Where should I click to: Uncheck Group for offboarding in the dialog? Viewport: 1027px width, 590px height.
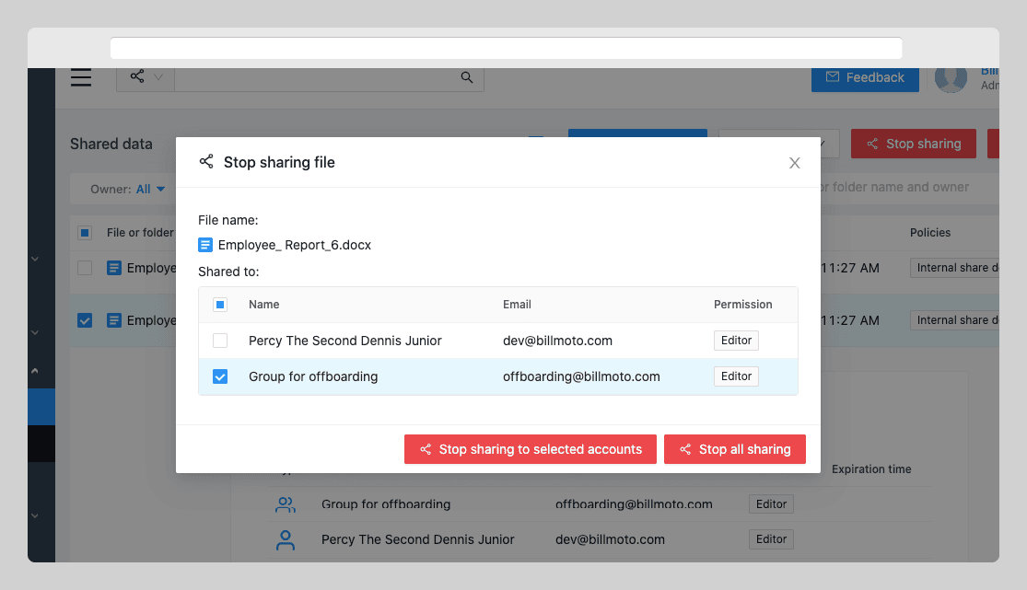click(x=220, y=376)
